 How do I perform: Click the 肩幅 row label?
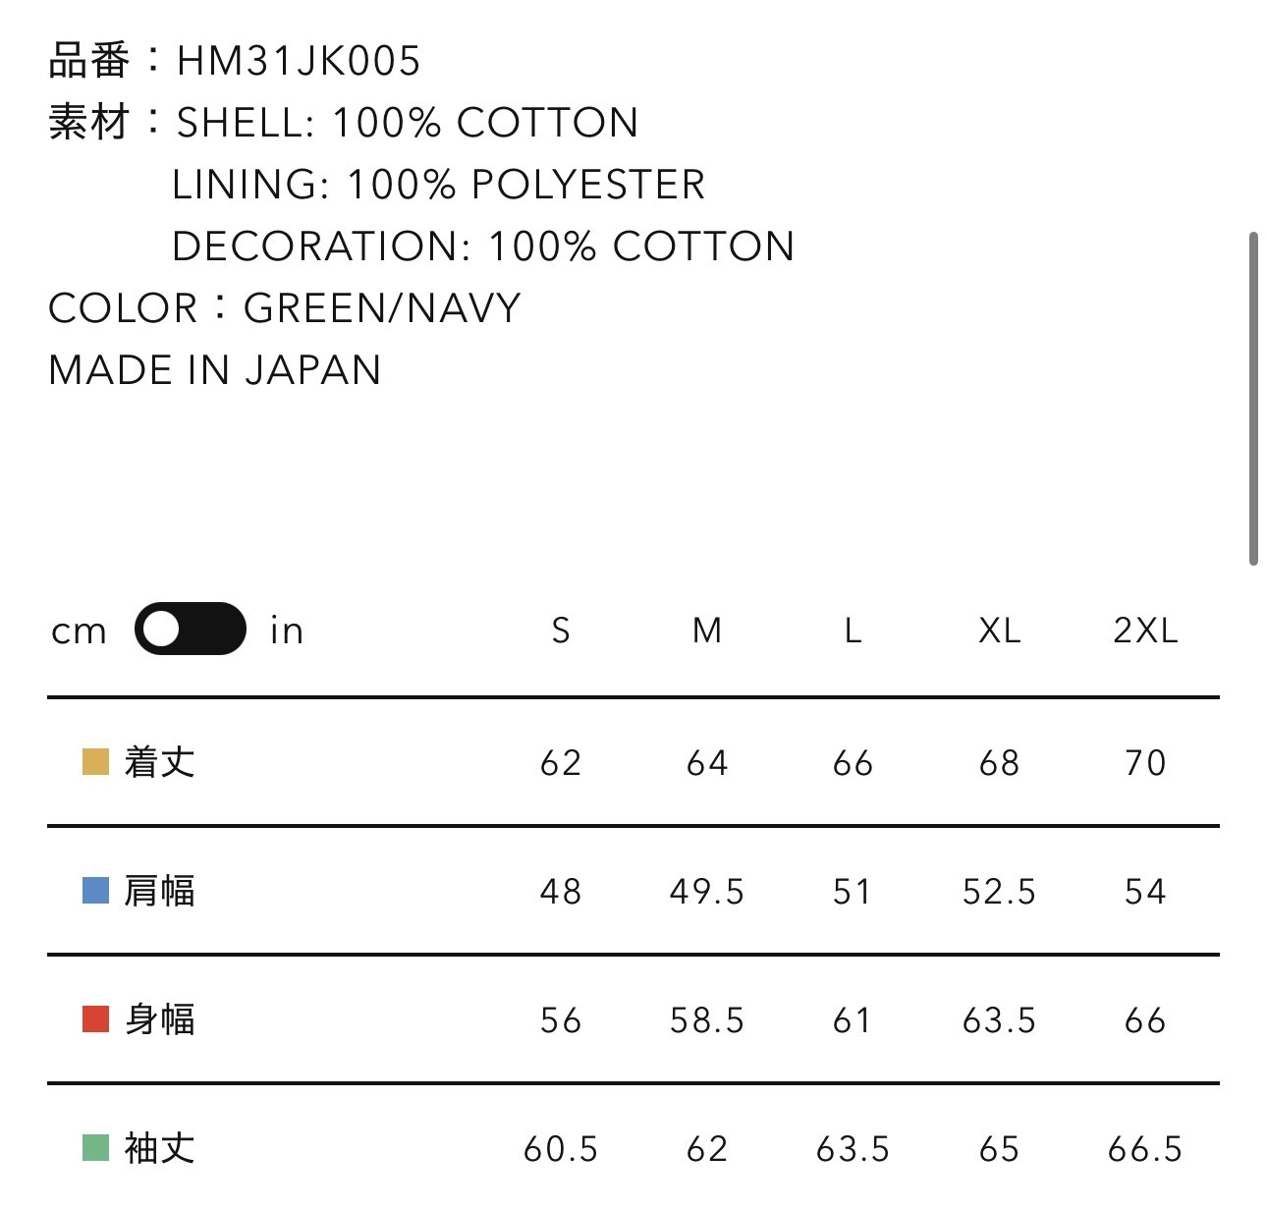[160, 891]
